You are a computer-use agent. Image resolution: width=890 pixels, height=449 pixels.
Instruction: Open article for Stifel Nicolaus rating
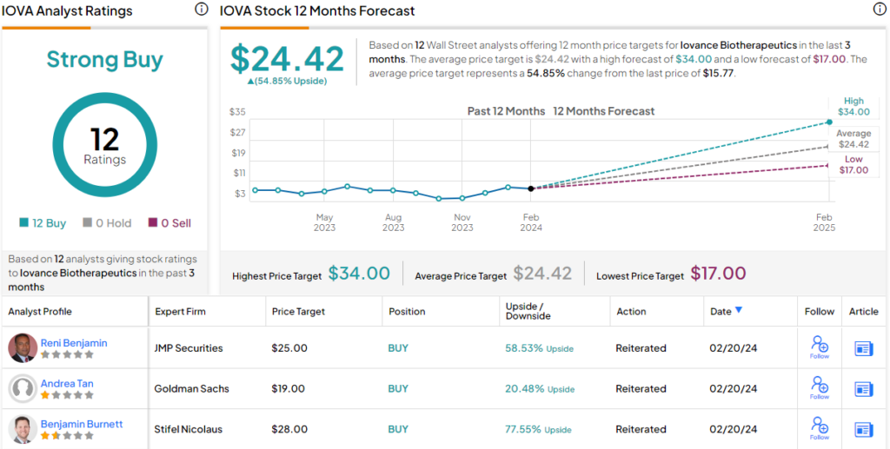click(x=863, y=429)
